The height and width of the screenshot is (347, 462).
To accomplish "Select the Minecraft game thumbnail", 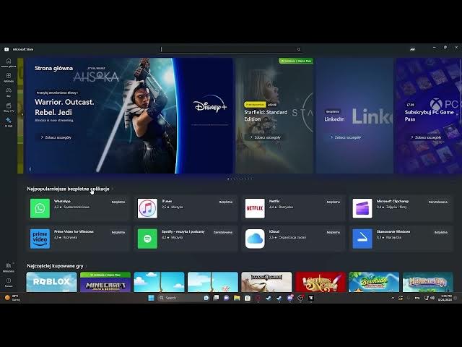I will [105, 283].
